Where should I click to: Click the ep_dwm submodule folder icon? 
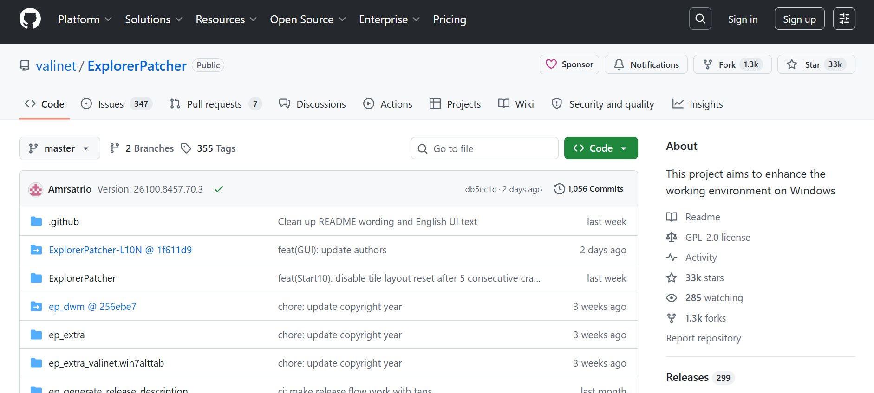(x=36, y=306)
